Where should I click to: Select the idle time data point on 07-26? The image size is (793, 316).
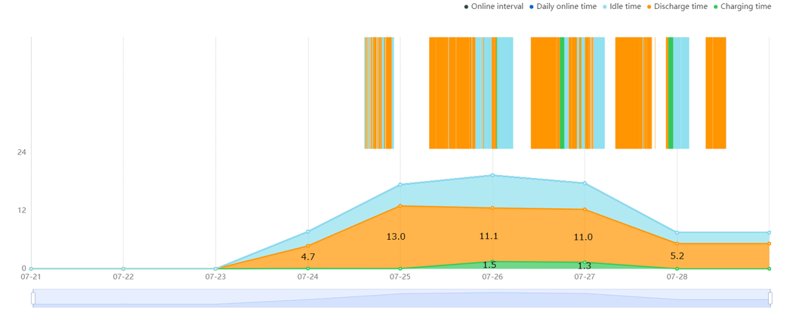[x=492, y=175]
